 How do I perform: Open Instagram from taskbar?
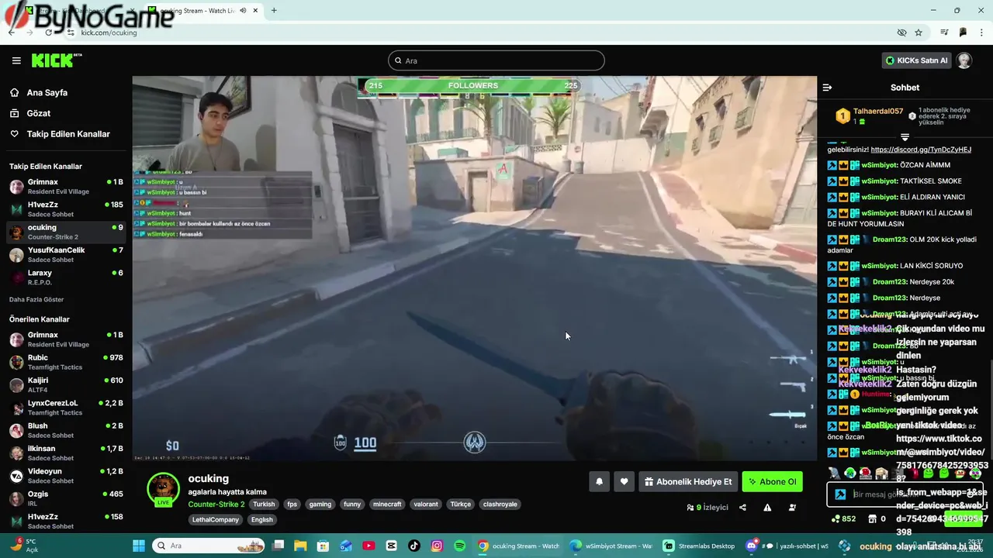[x=437, y=546]
